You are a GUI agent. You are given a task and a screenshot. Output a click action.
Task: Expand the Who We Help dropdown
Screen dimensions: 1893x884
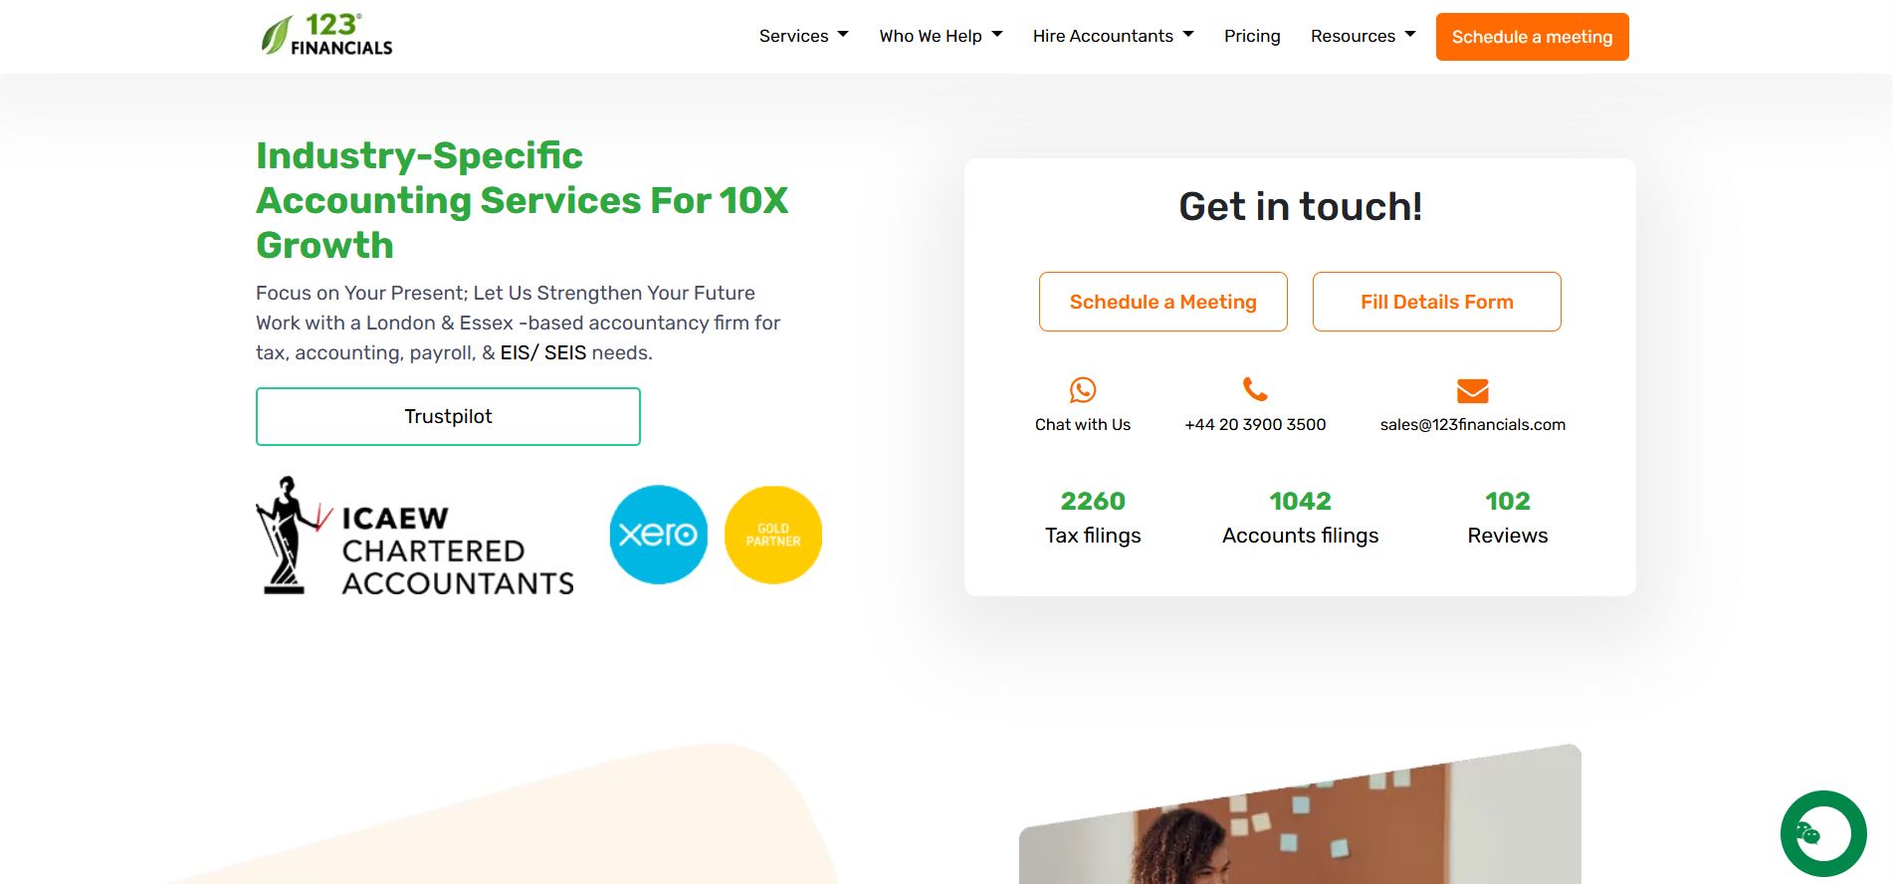(x=941, y=36)
